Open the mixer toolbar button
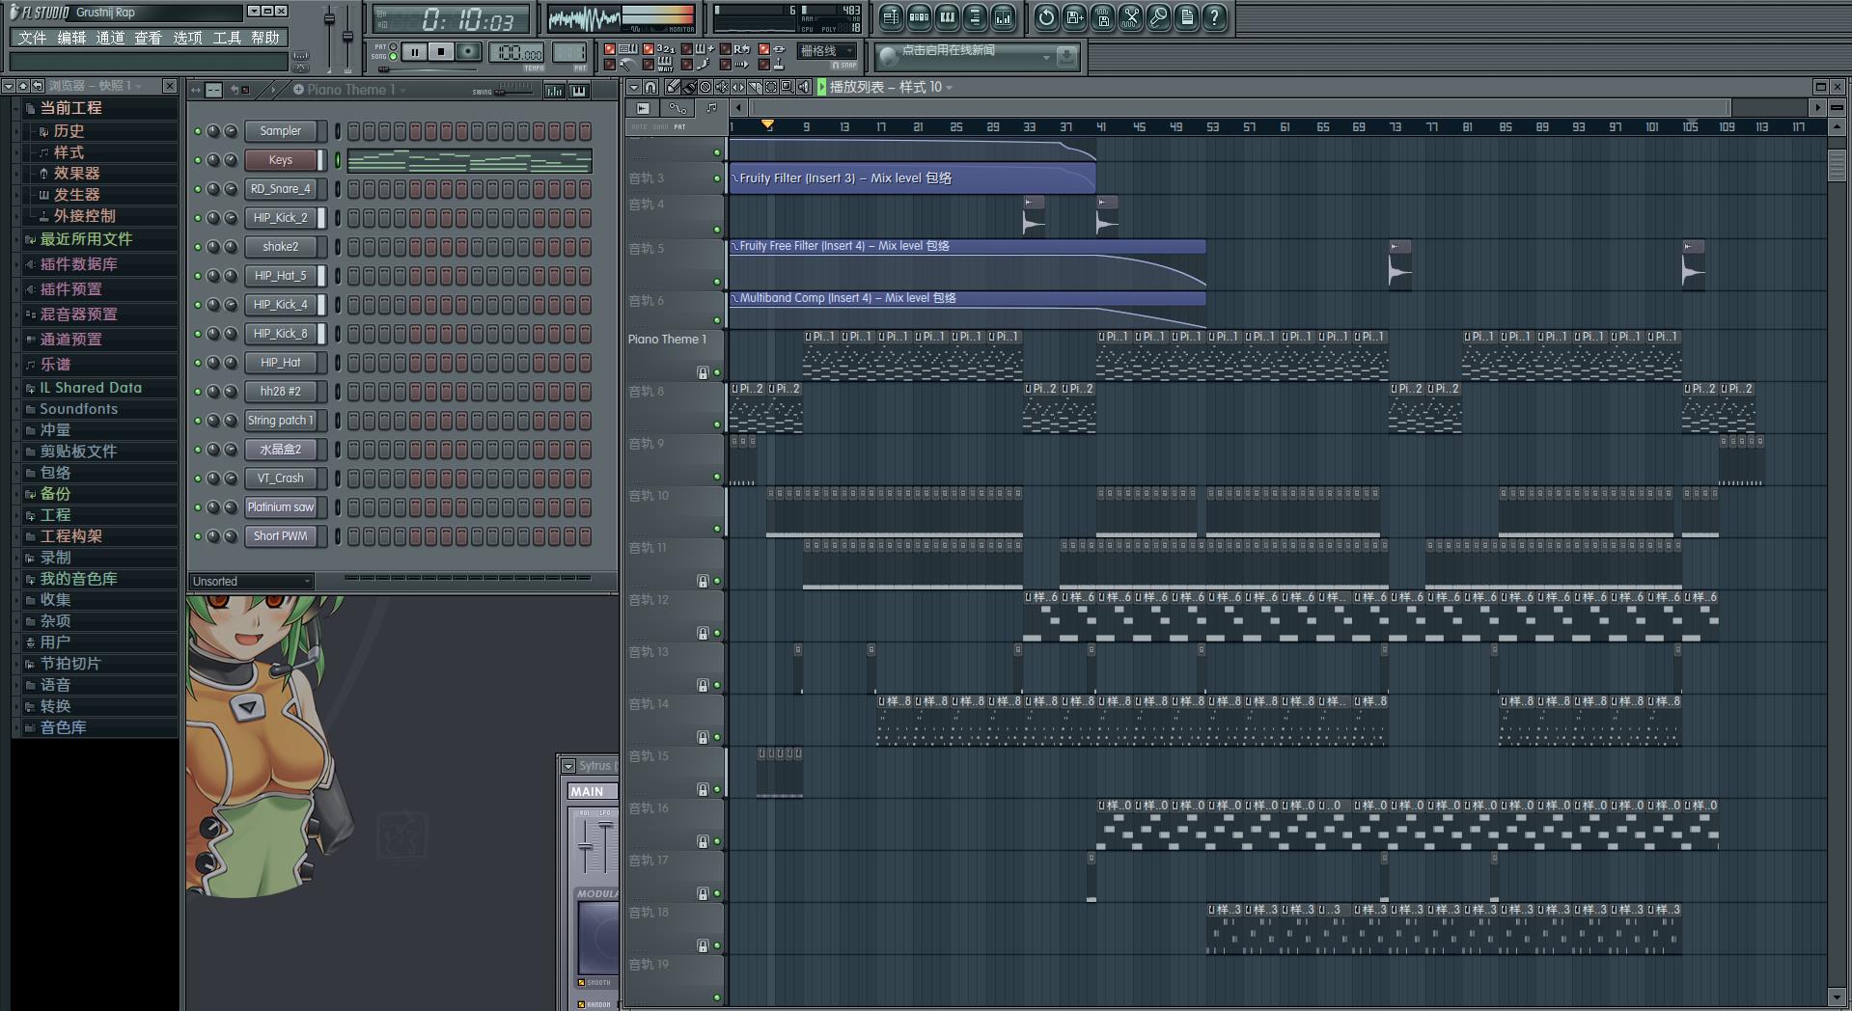The height and width of the screenshot is (1011, 1852). point(1003,17)
